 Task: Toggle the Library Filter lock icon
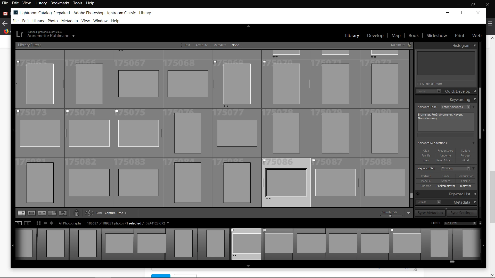409,45
